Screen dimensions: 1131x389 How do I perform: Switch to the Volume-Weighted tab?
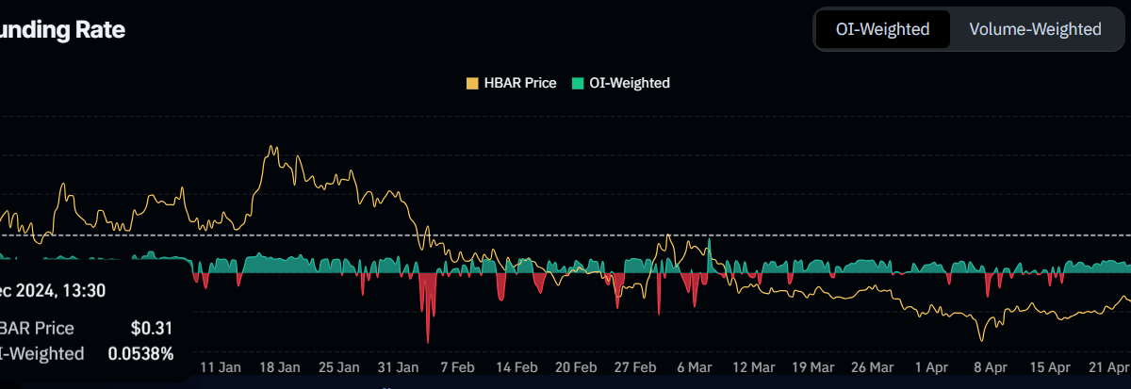[x=1035, y=29]
